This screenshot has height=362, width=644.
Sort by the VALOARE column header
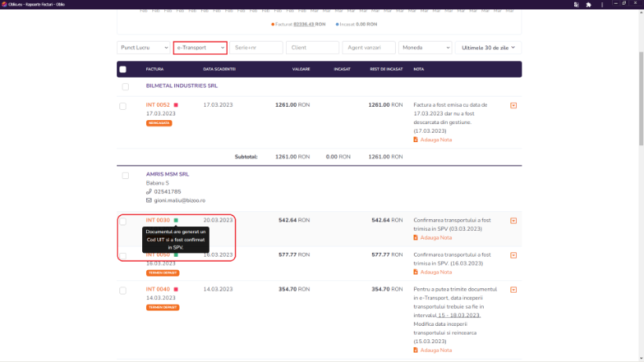click(x=301, y=69)
